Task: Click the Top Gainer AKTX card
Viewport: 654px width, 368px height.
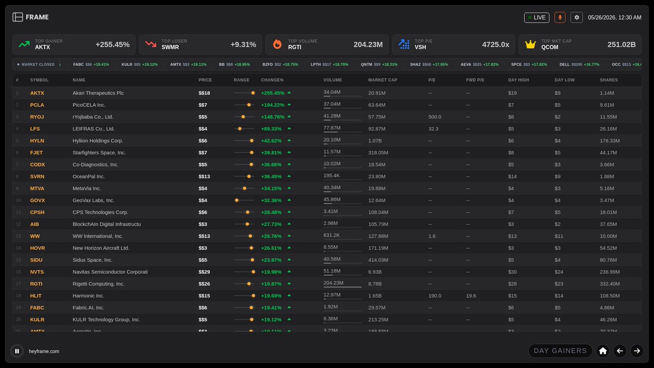Action: [74, 45]
